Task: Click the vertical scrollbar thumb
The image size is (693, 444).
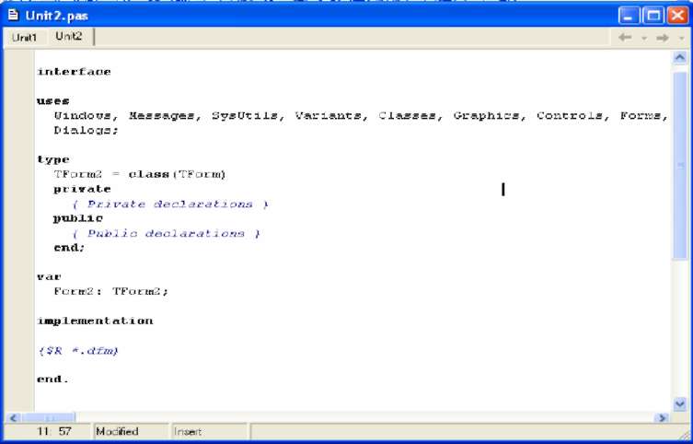Action: point(680,166)
